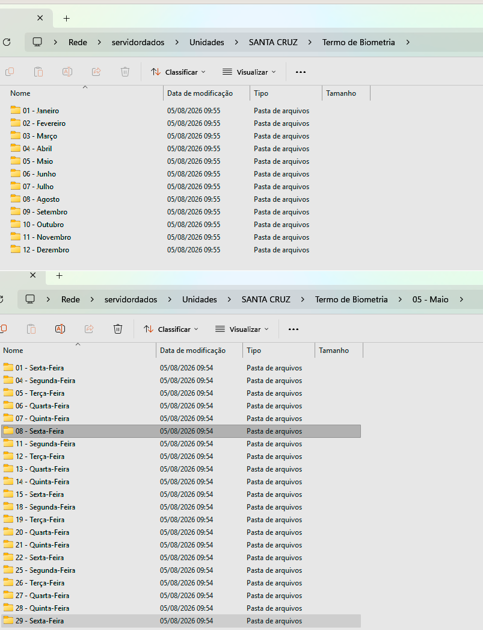Close the tab in the lower window

click(33, 275)
